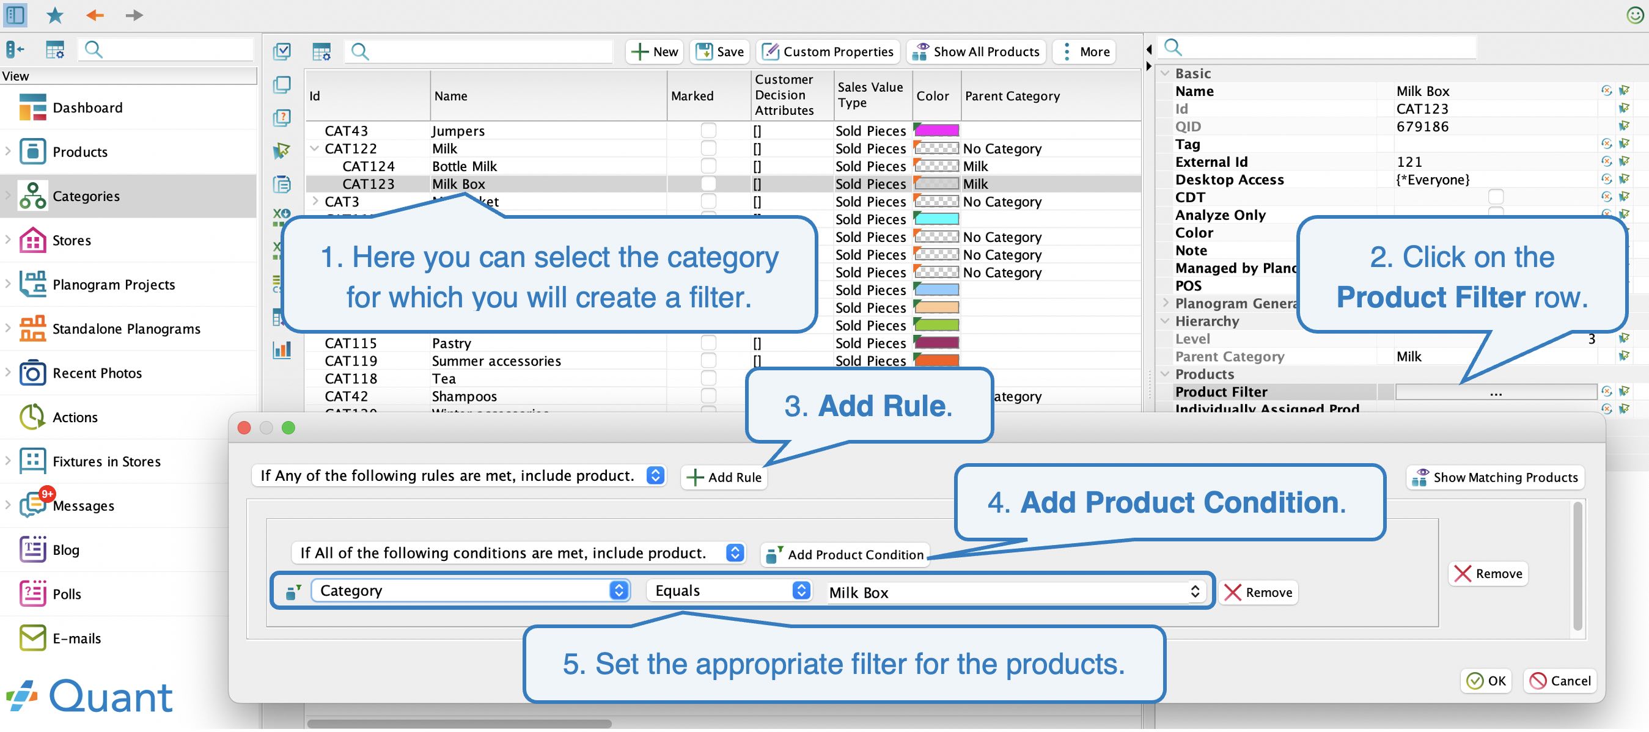Toggle Marked checkbox for Jumpers row

[x=708, y=131]
